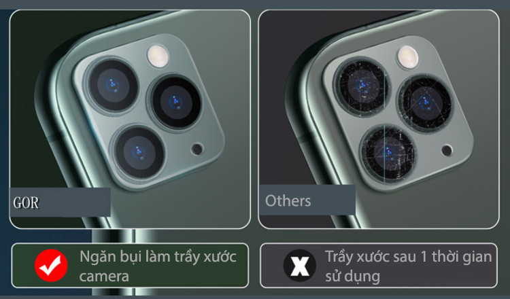Click the bottom clean lens on GOR phone
510x299 pixels.
[139, 153]
